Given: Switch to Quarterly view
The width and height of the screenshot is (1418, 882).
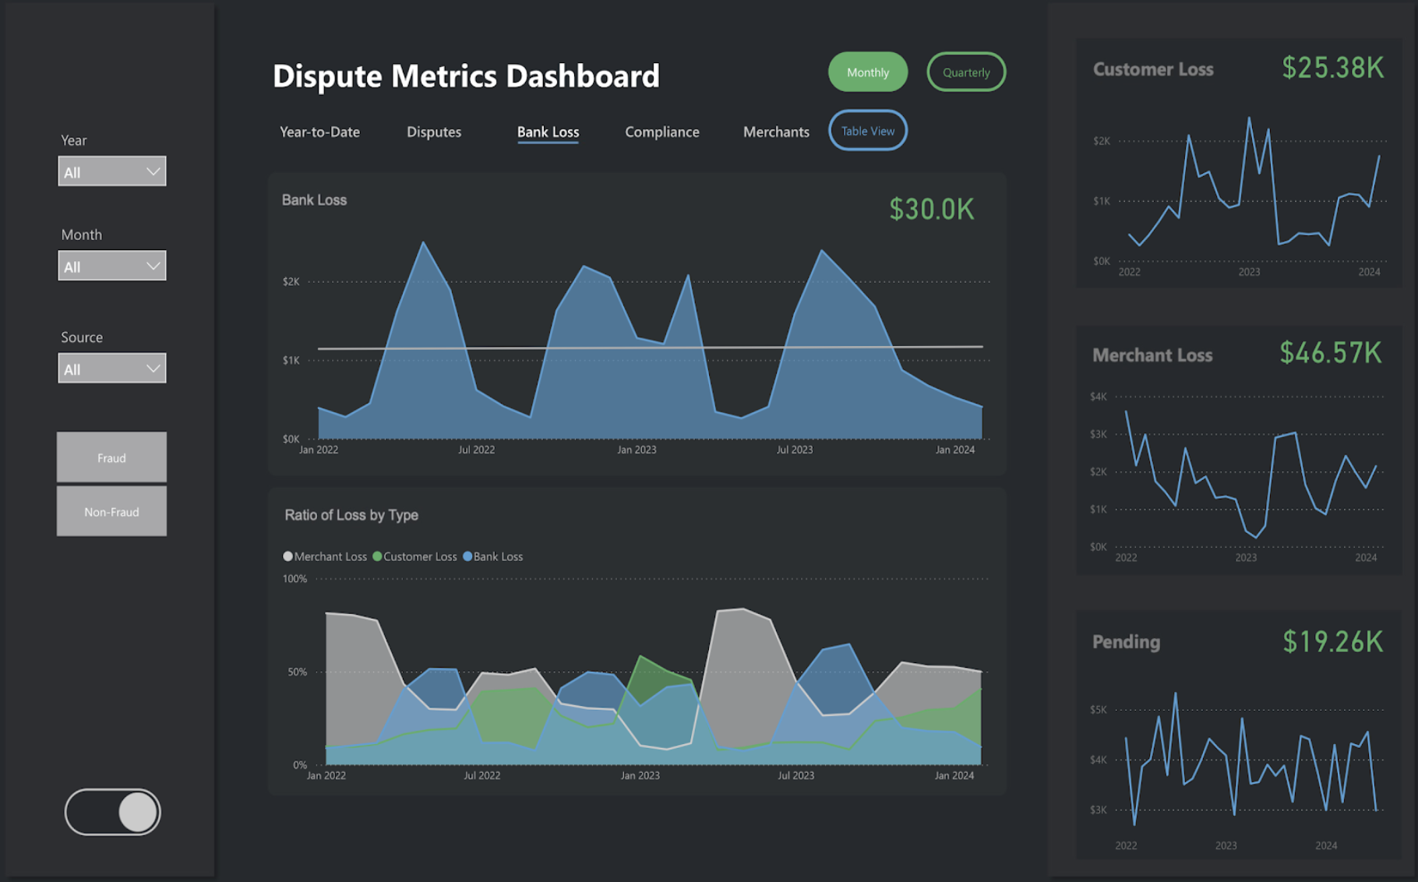Looking at the screenshot, I should tap(965, 72).
